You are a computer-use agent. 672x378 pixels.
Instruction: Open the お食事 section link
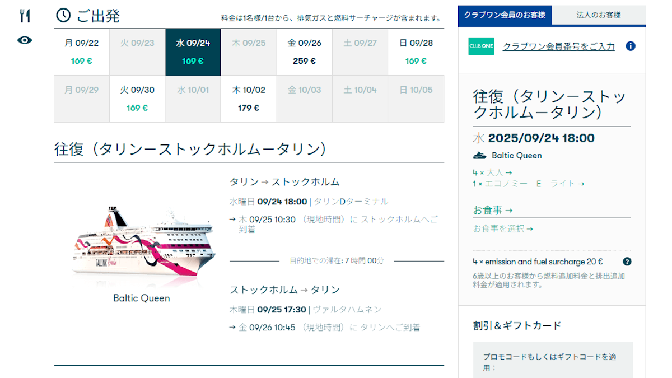[493, 210]
